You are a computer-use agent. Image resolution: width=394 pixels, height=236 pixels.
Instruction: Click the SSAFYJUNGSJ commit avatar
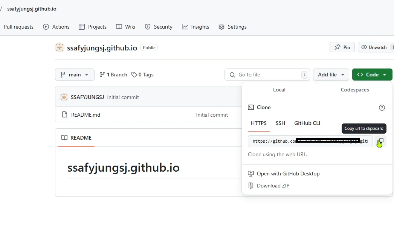pyautogui.click(x=64, y=97)
